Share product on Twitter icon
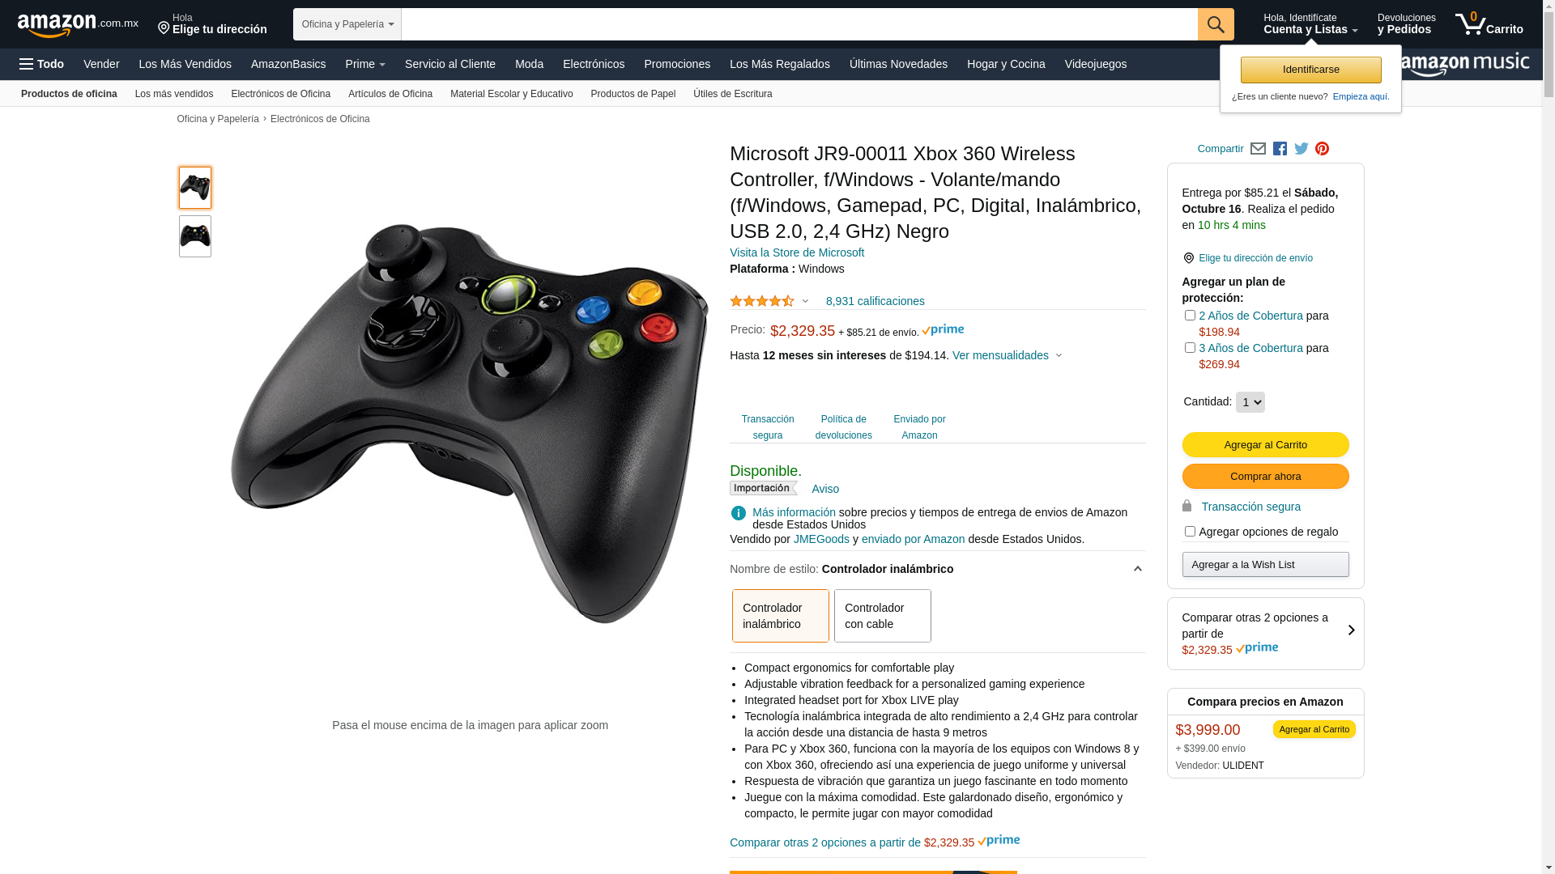1555x874 pixels. click(1302, 149)
